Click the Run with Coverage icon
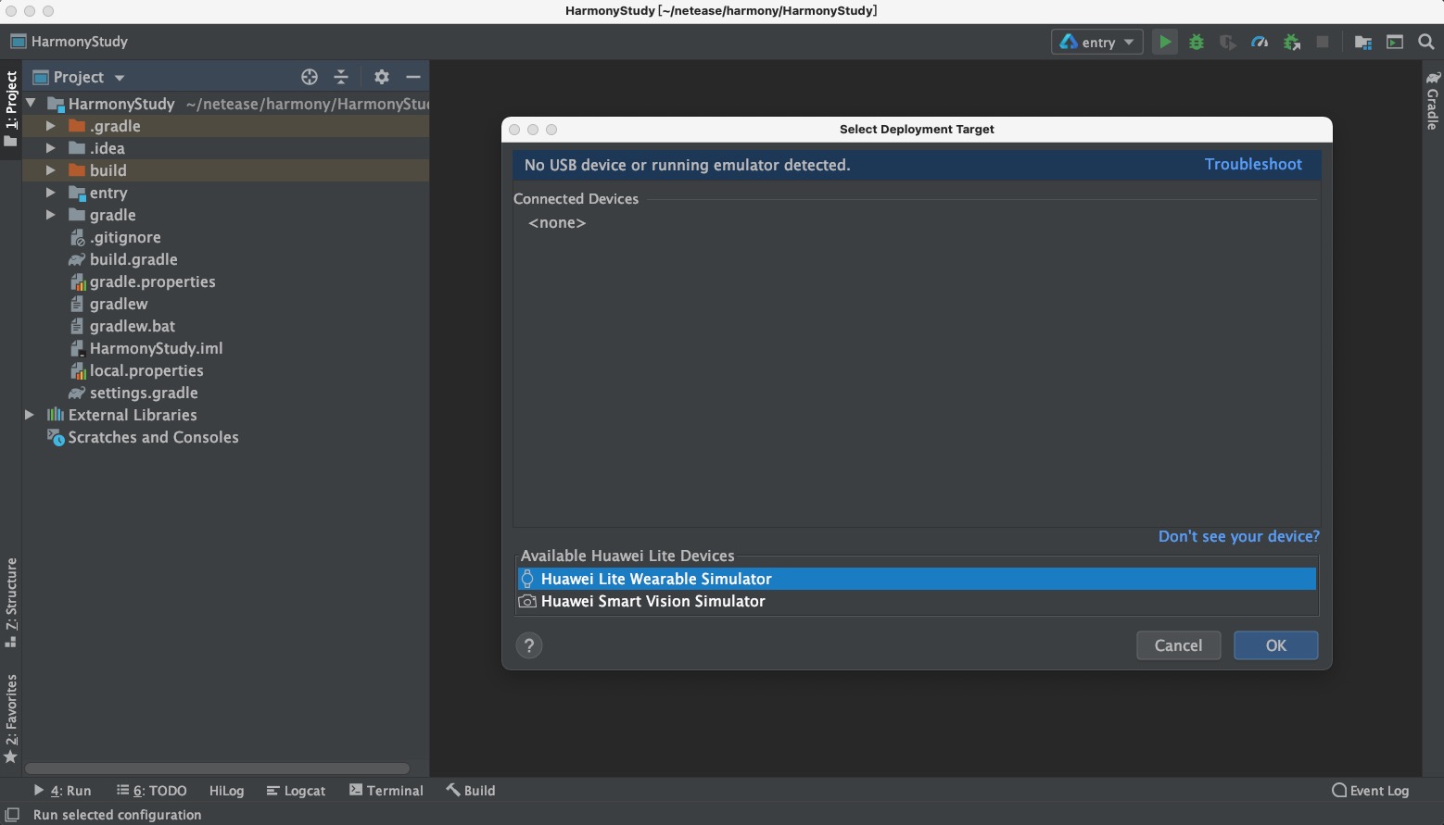 pos(1228,42)
